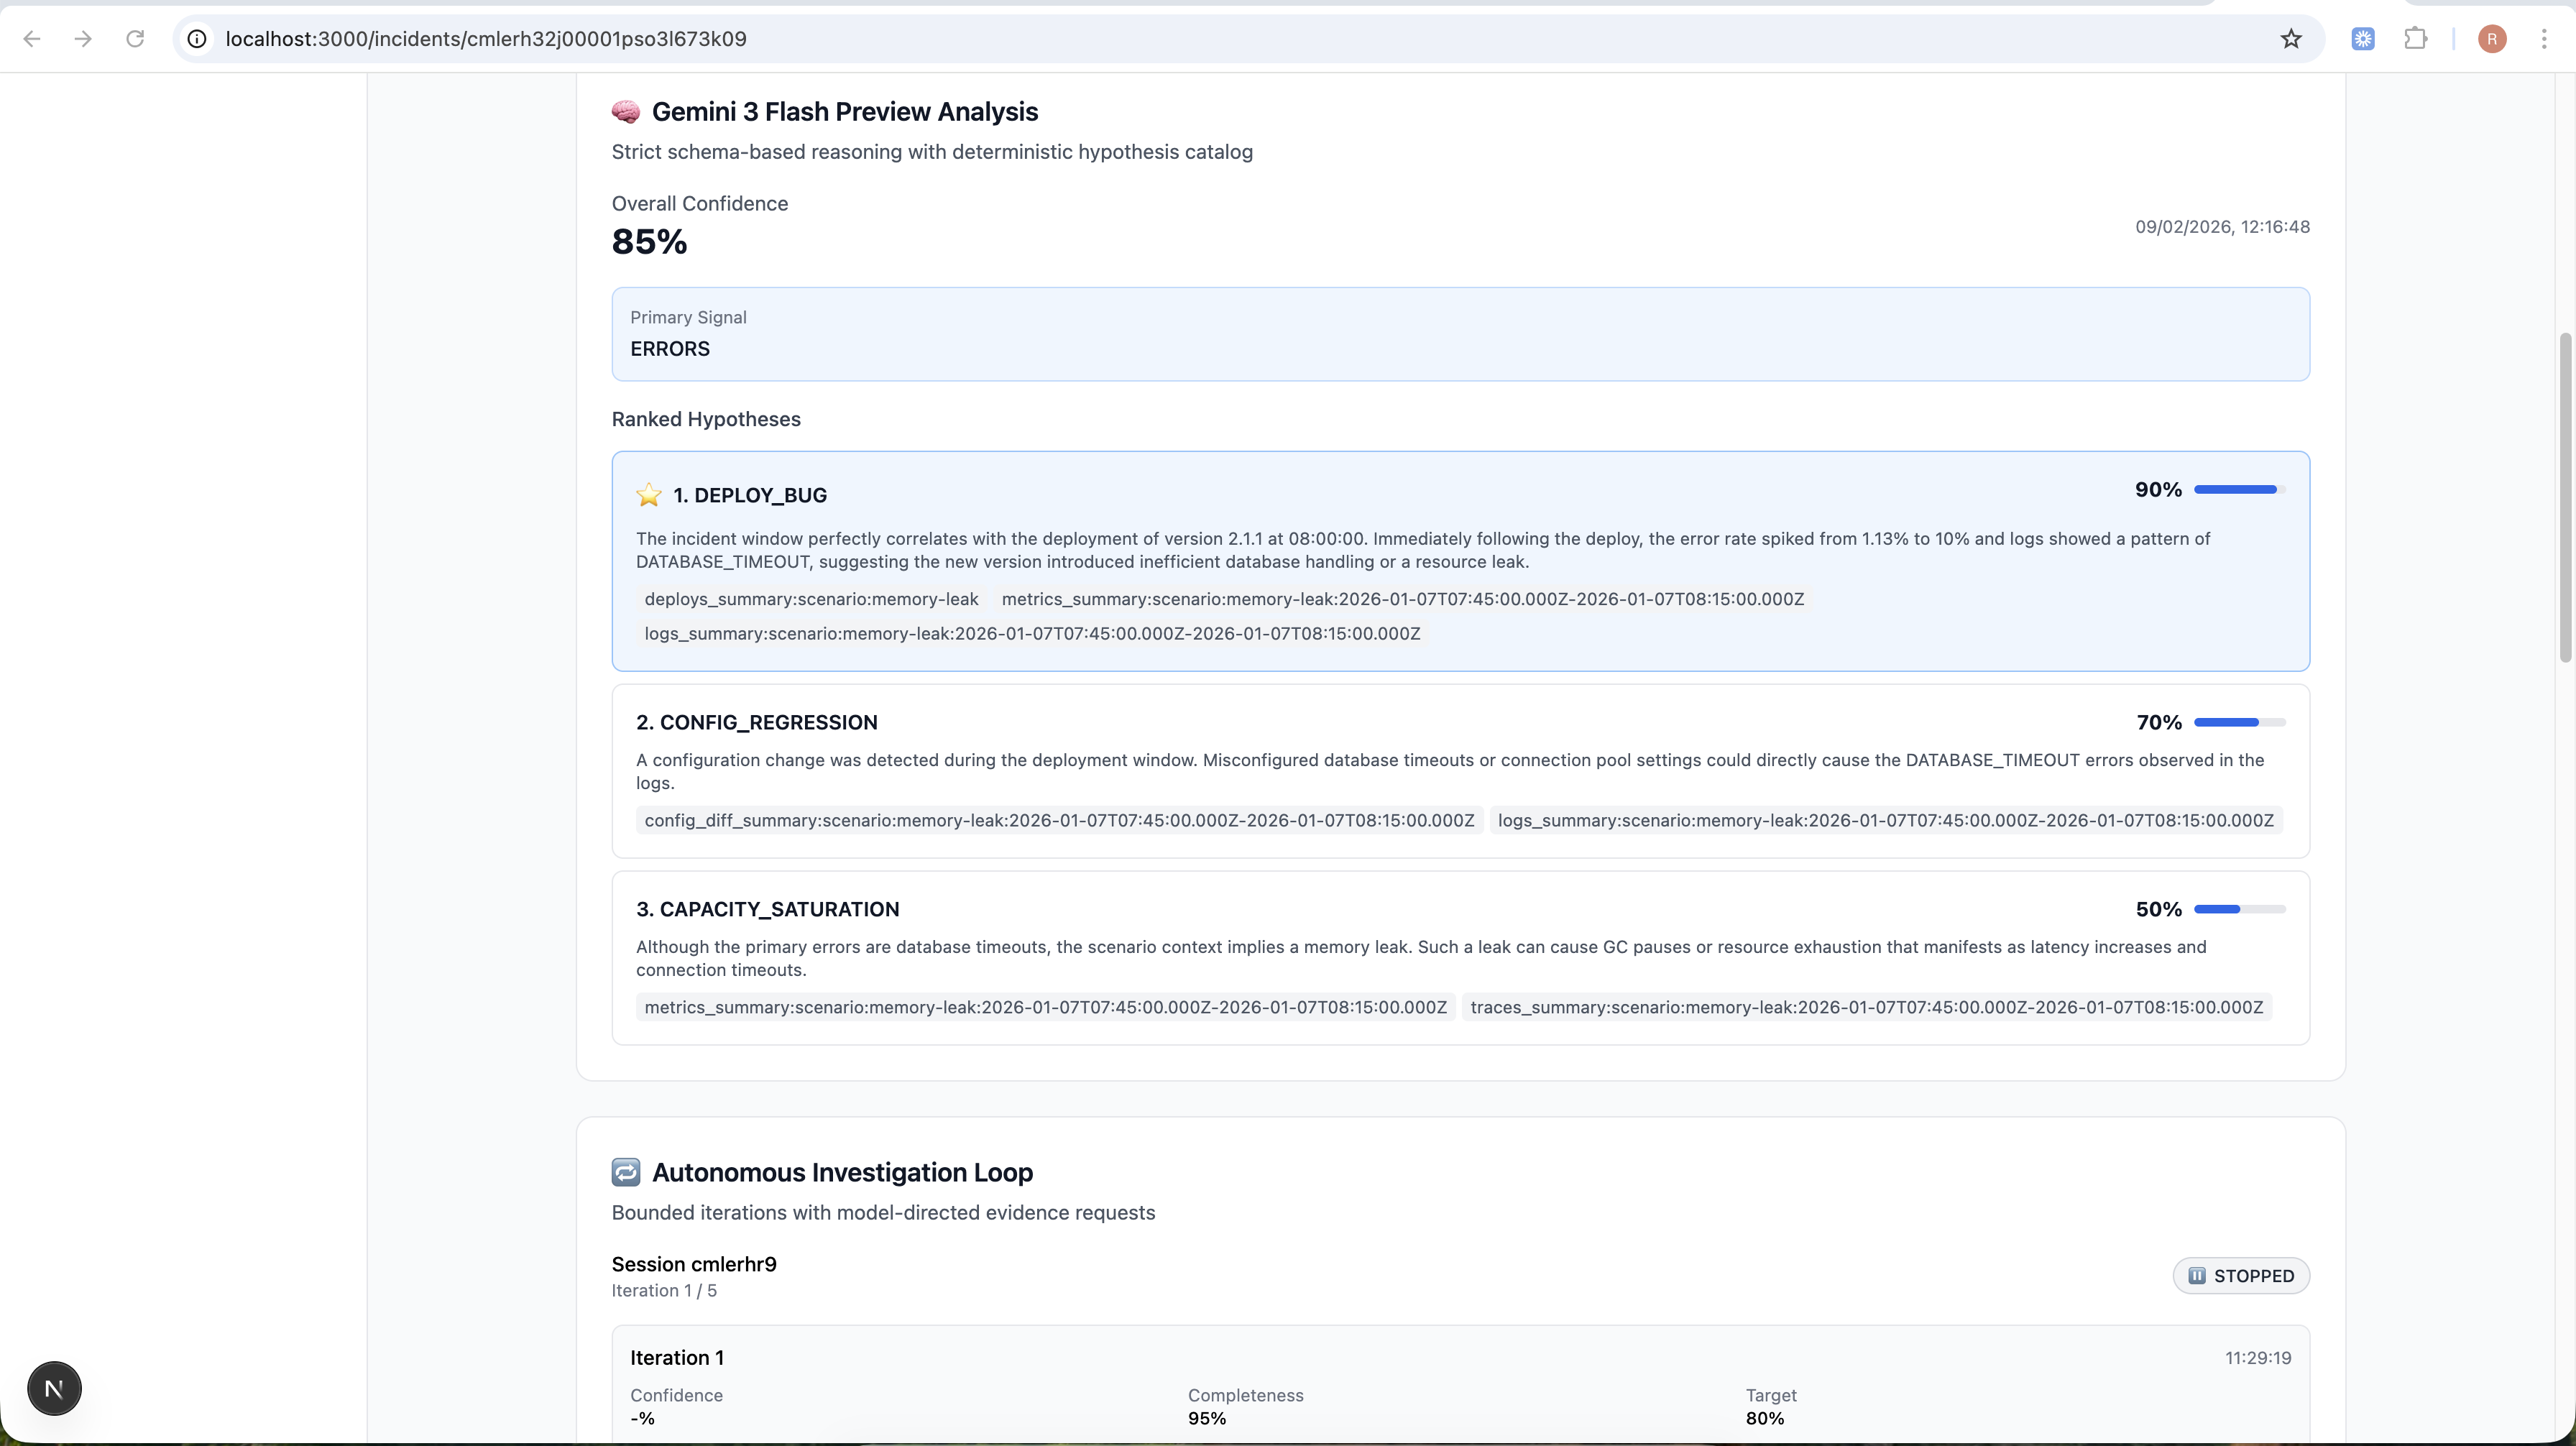Reload the incident page
The image size is (2576, 1446).
click(135, 39)
